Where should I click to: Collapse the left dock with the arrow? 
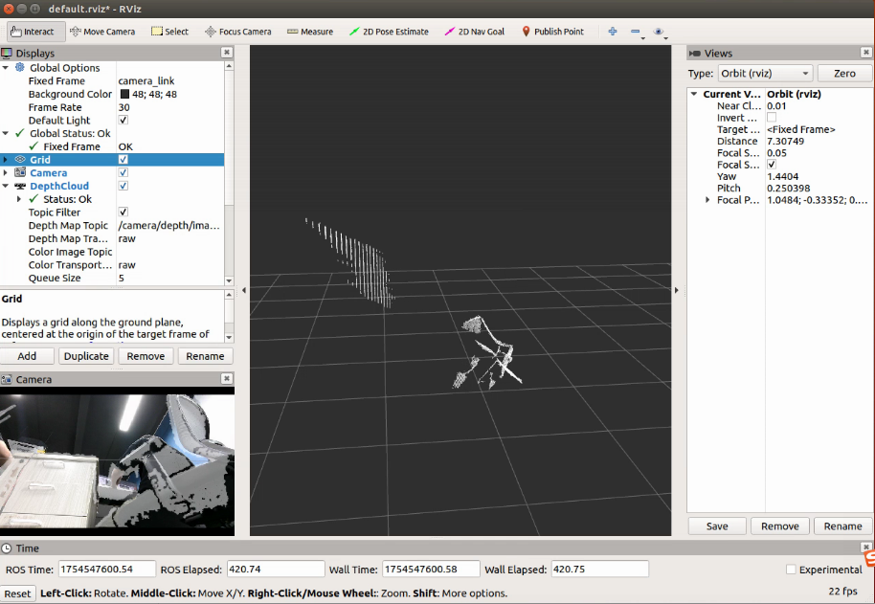(244, 290)
